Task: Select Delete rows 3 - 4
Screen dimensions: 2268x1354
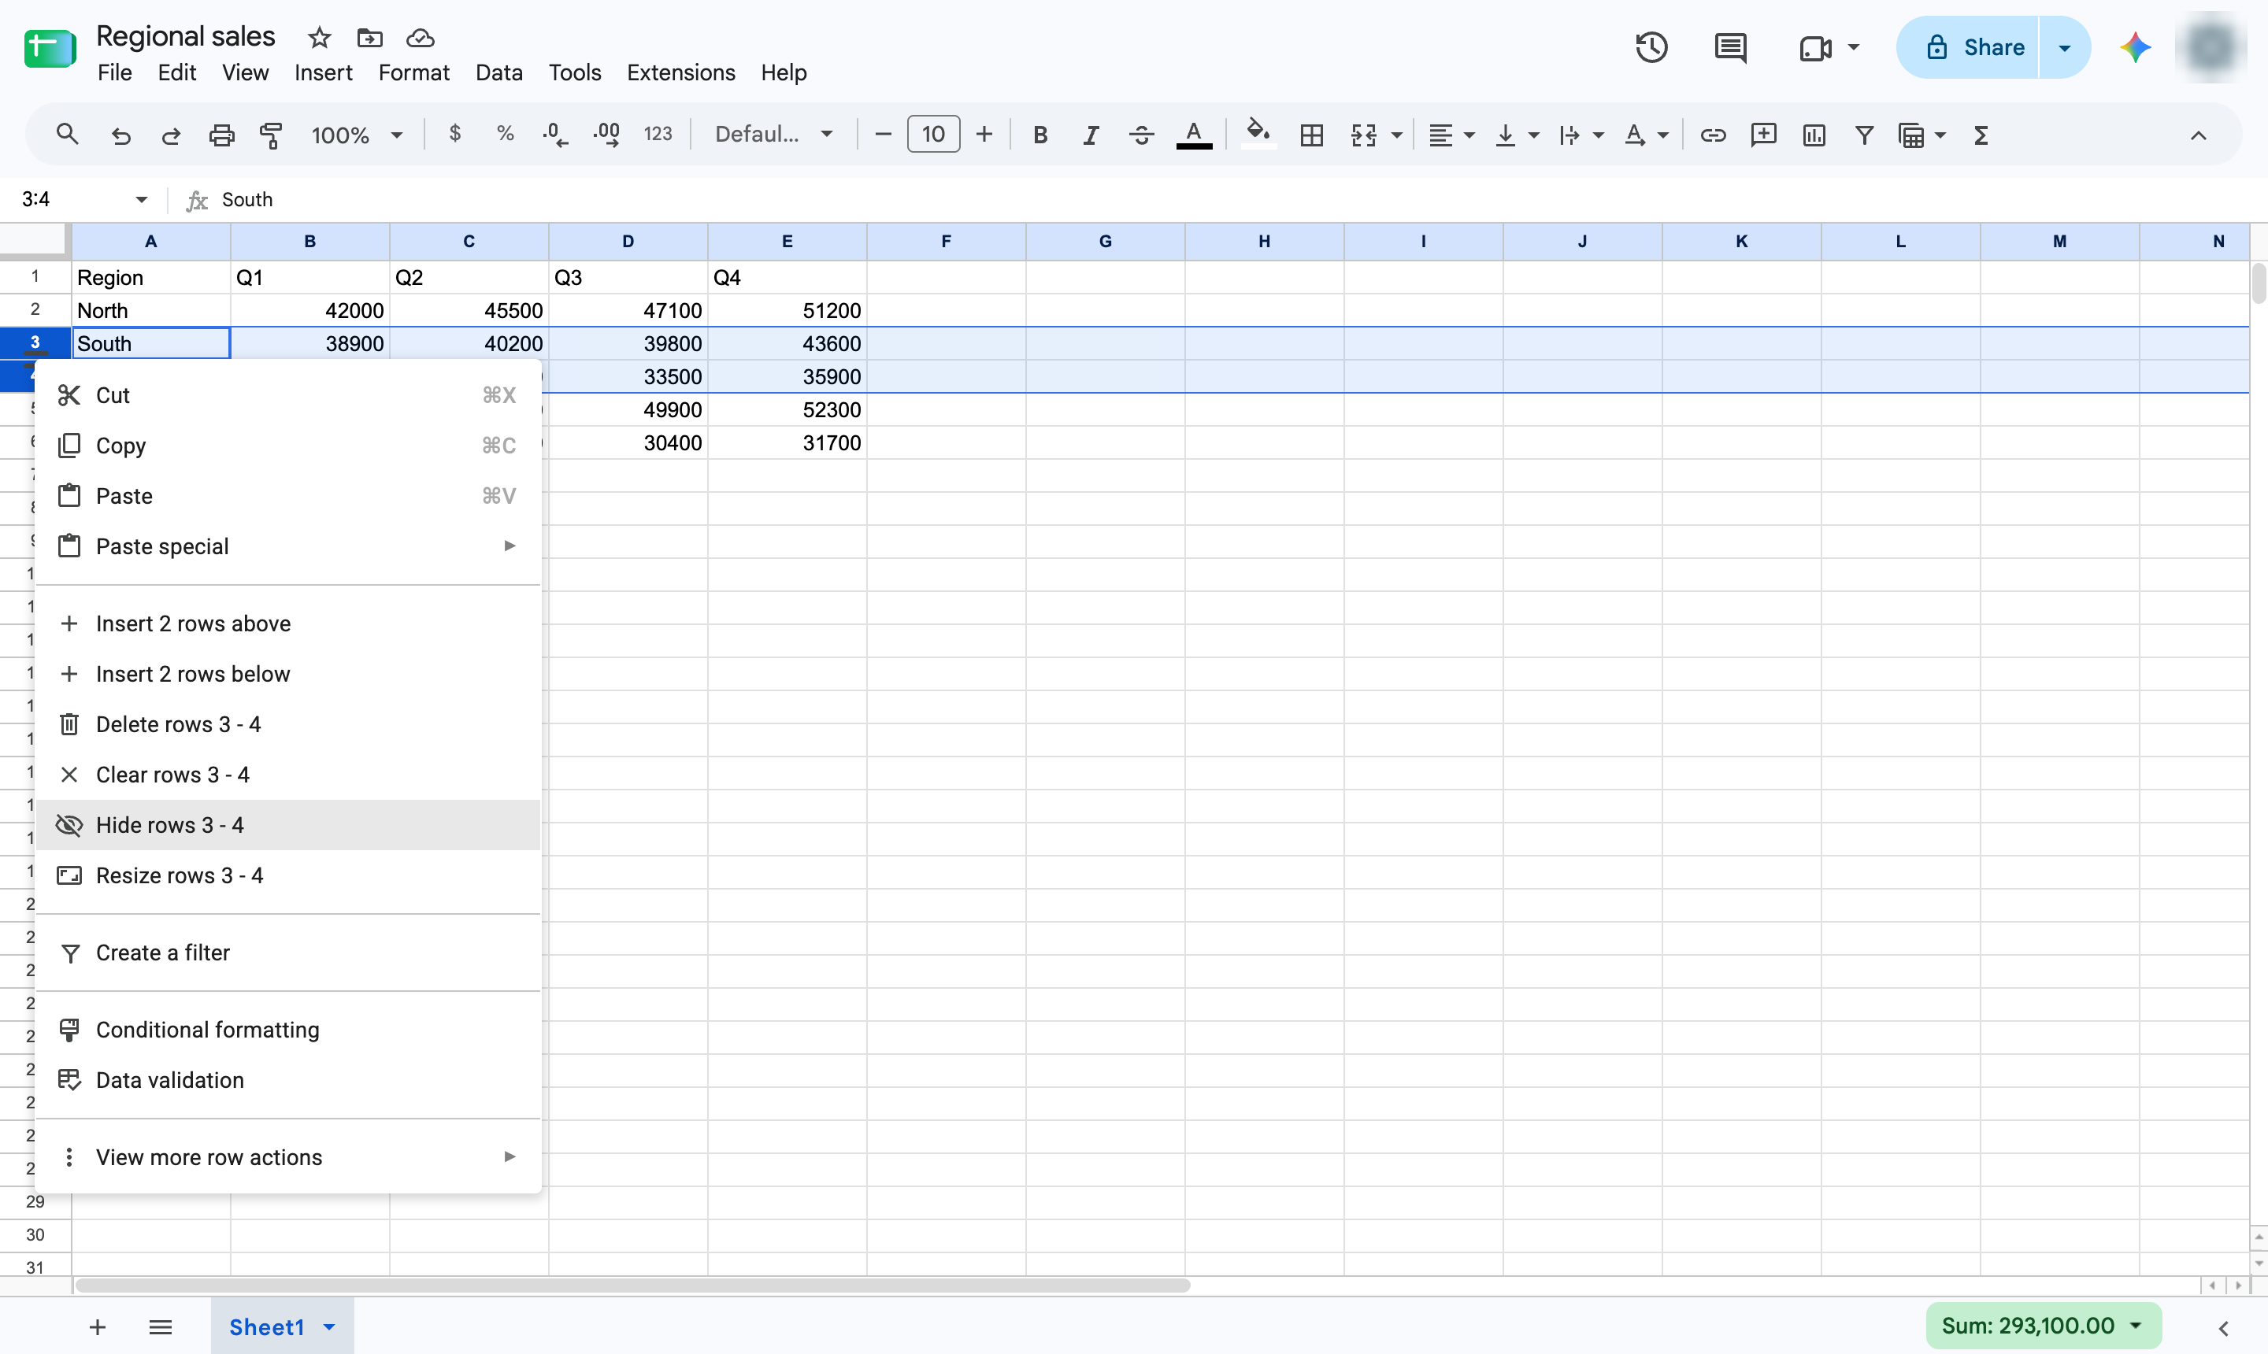Action: click(x=287, y=723)
